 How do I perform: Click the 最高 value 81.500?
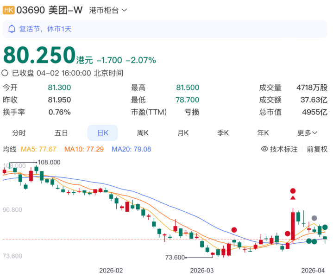(188, 88)
